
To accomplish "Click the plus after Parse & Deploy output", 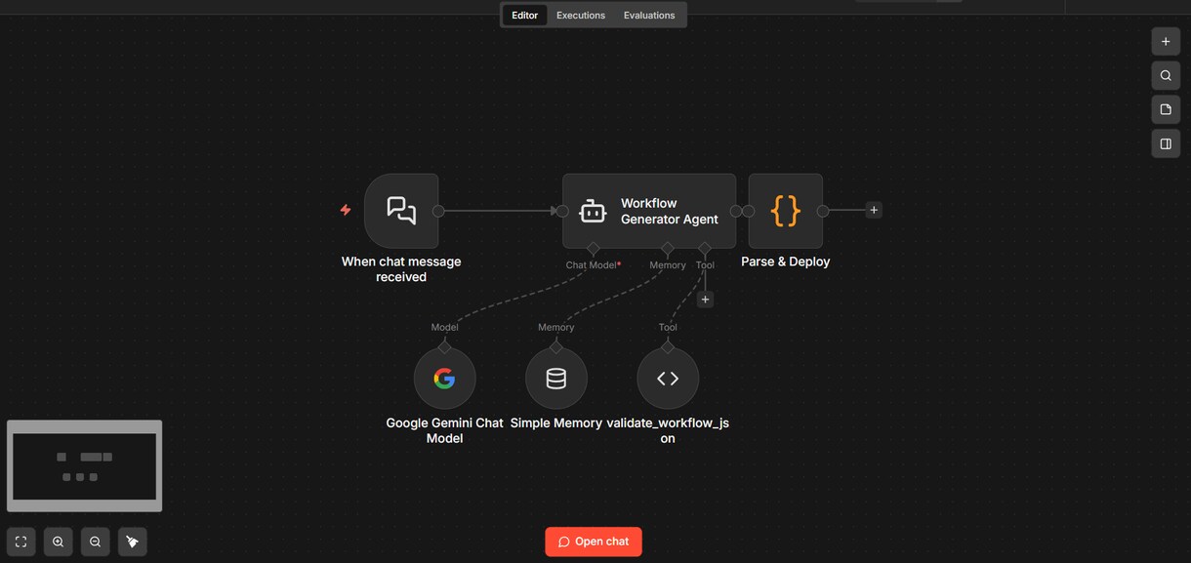I will (x=874, y=210).
